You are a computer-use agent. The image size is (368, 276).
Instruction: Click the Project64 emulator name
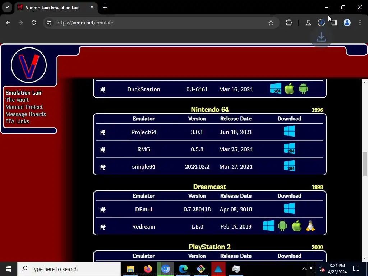143,132
